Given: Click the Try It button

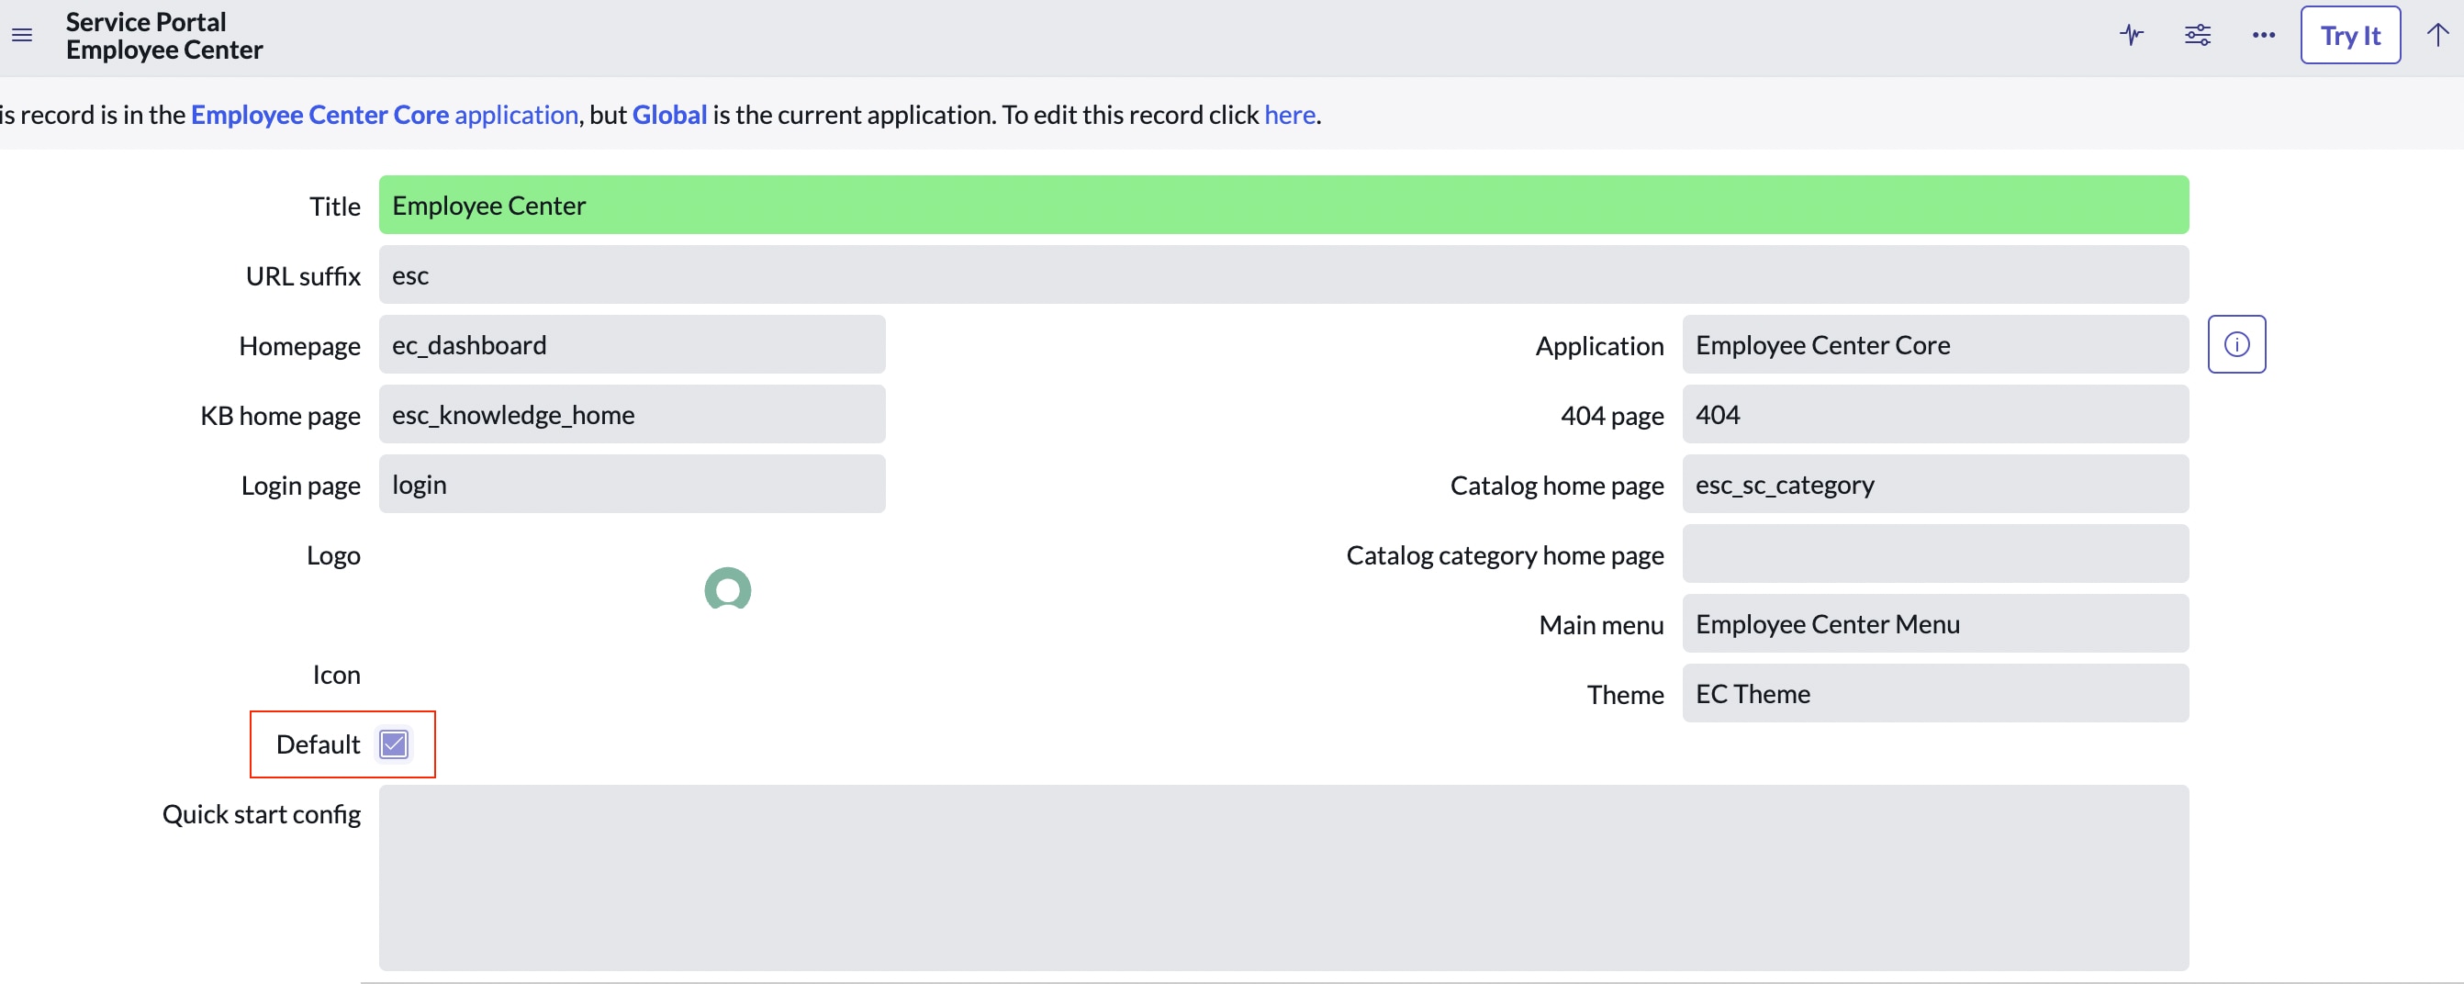Looking at the screenshot, I should (2350, 35).
